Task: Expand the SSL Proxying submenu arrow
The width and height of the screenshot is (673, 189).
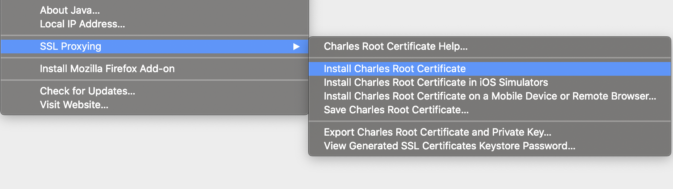Action: click(x=296, y=47)
